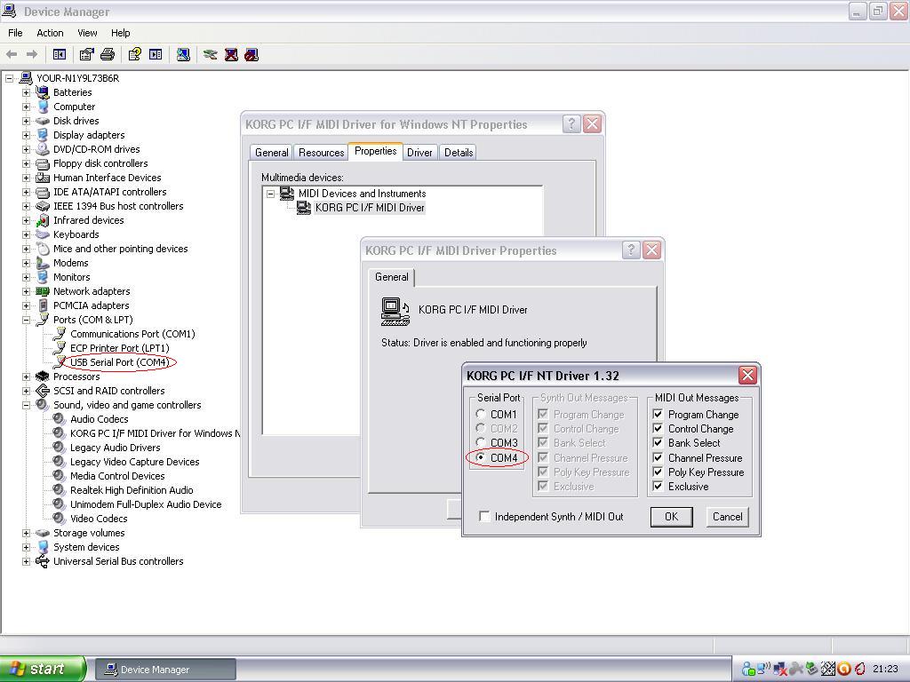Click the Floppy disk controllers icon
This screenshot has width=910, height=682.
point(43,163)
